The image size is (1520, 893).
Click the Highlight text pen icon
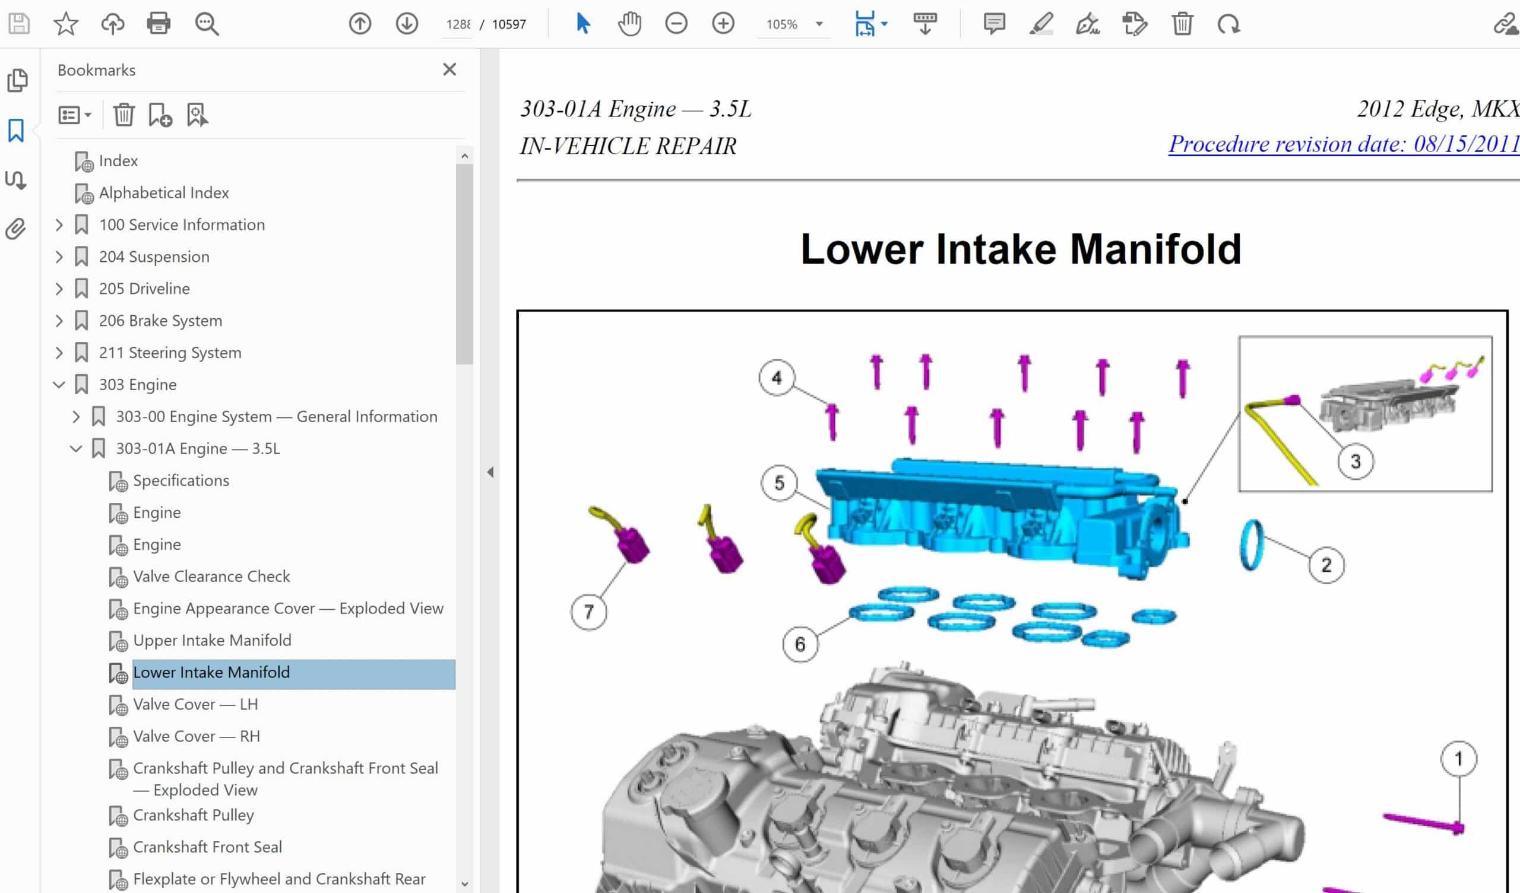tap(1041, 24)
